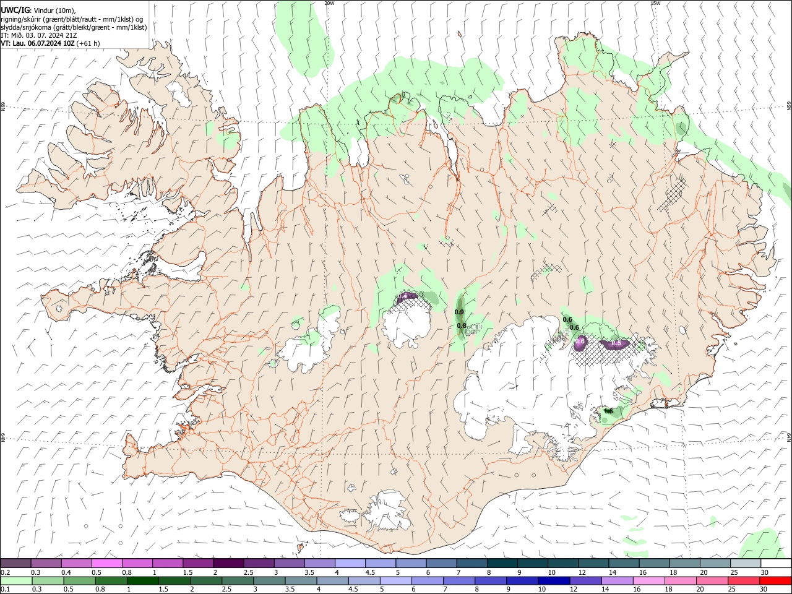This screenshot has width=792, height=594.
Task: Click the 'rigning/skúrir' legend description line
Action: tap(72, 19)
